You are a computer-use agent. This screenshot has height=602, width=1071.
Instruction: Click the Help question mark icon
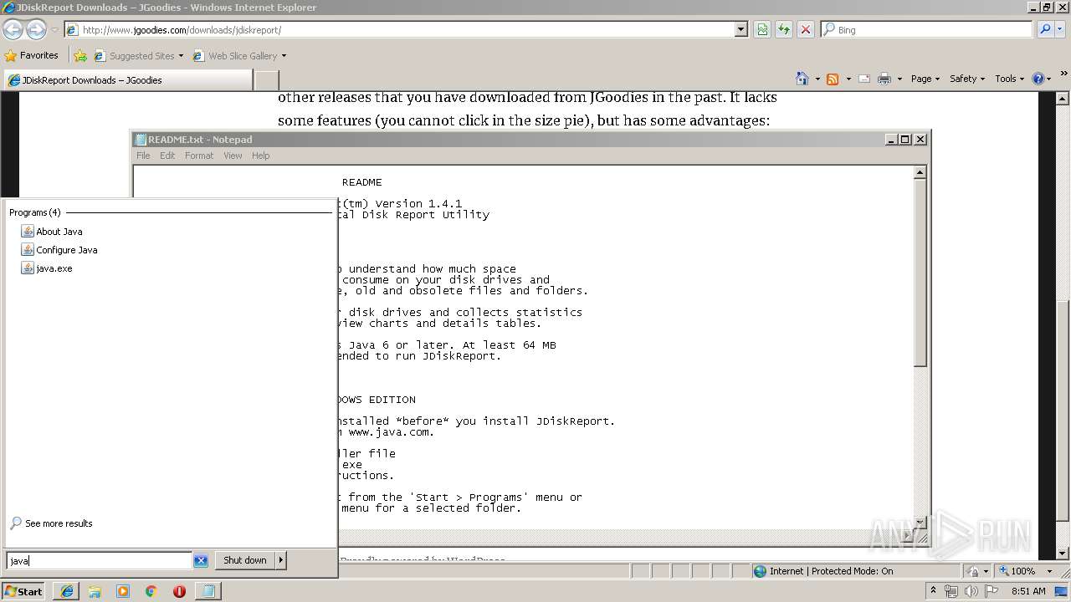1038,79
